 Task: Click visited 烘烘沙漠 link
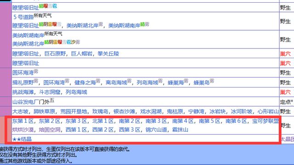[23, 130]
